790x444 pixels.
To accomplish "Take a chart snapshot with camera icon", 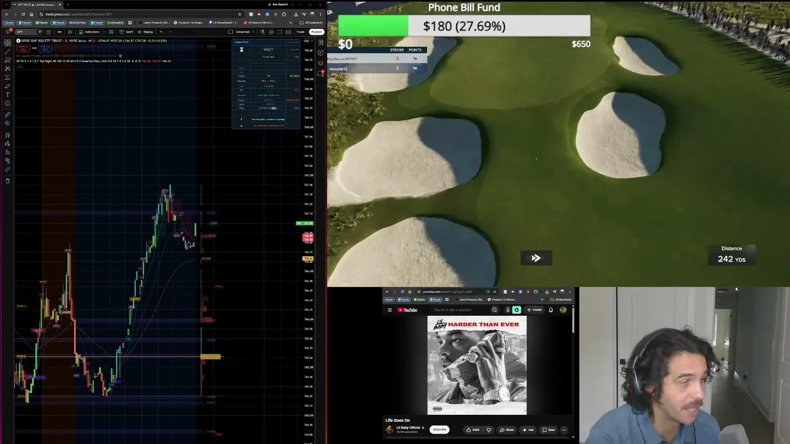I will [x=289, y=31].
